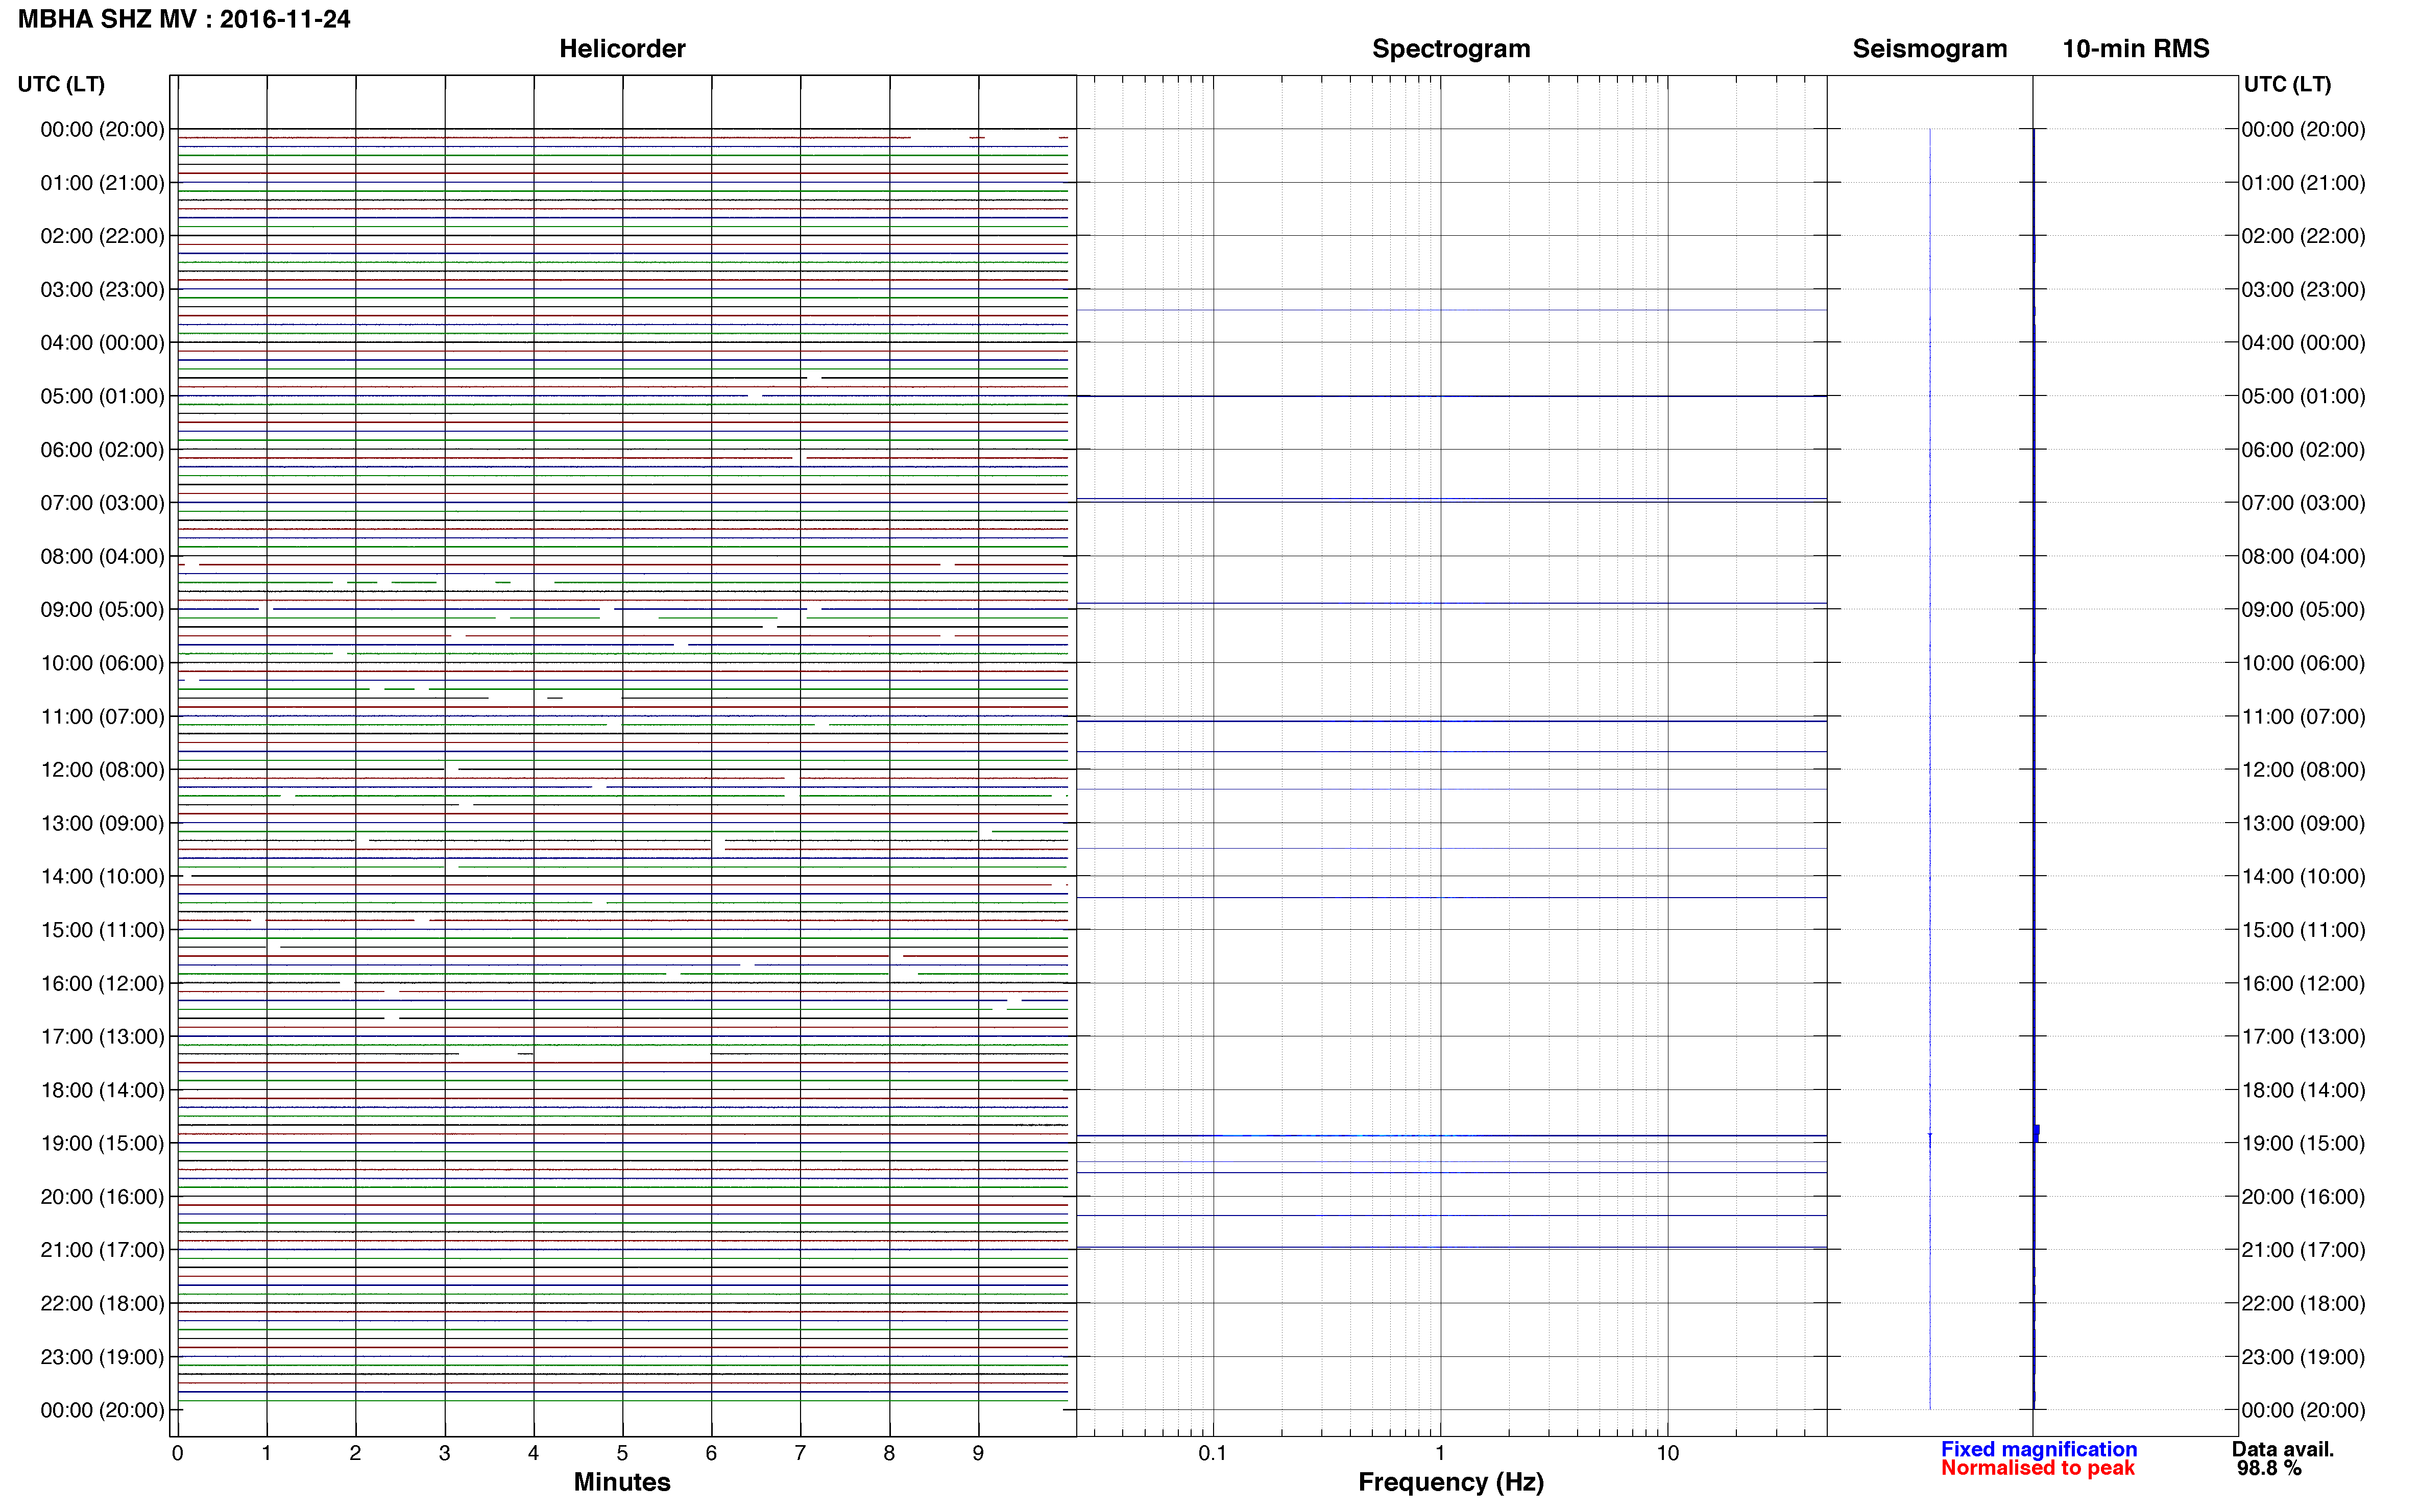Screen dimensions: 2420x1512
Task: Click the red 'Normalised to peak' legend text
Action: (x=2038, y=1468)
